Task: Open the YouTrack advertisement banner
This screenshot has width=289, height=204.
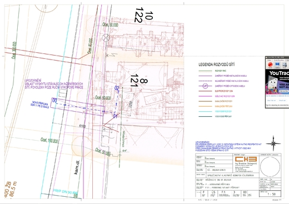Action: pos(277,82)
